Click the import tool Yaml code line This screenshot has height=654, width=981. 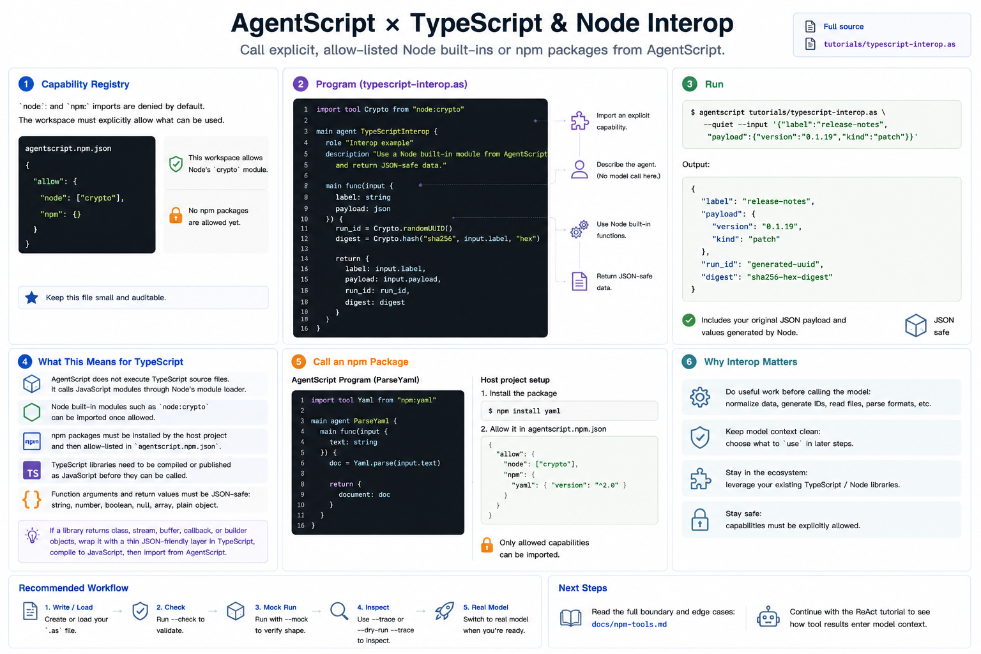374,400
